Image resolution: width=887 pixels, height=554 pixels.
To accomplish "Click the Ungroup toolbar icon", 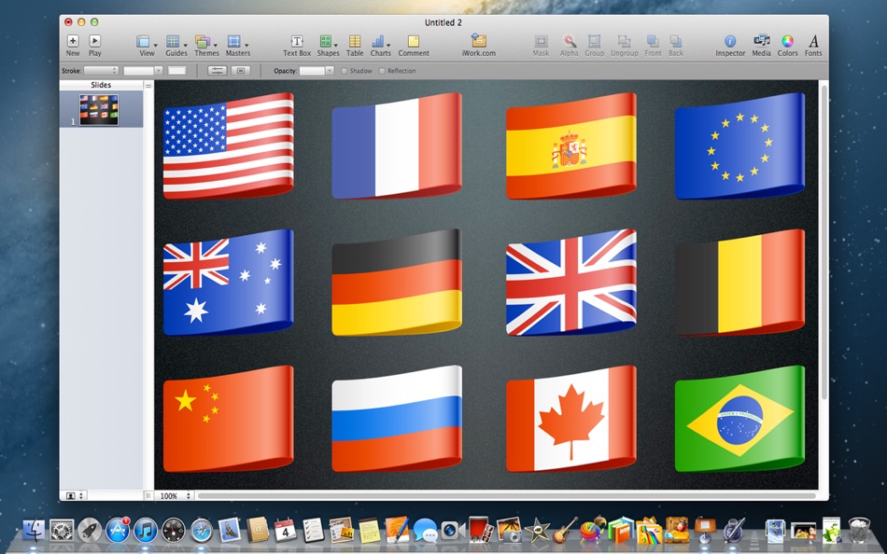I will (624, 45).
